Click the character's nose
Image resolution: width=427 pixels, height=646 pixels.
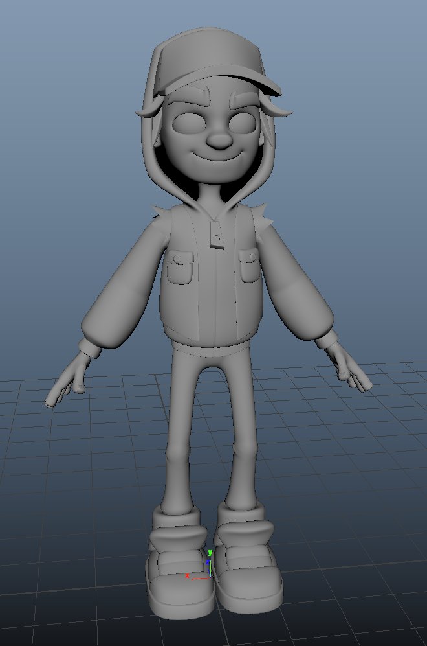pos(219,140)
